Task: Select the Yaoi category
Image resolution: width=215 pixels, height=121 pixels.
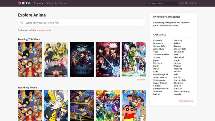Action: [x=156, y=52]
